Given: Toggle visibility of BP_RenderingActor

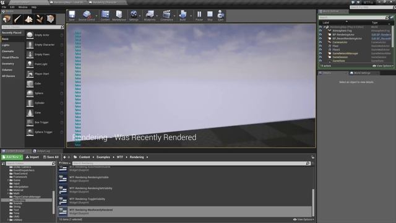Looking at the screenshot, I should (x=321, y=35).
